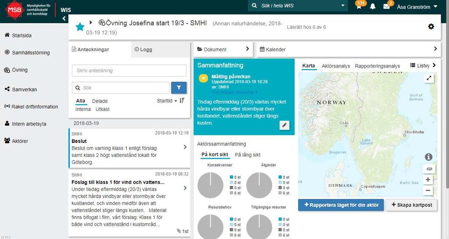Click Skapa kartpost button
The image size is (449, 239).
click(x=411, y=205)
